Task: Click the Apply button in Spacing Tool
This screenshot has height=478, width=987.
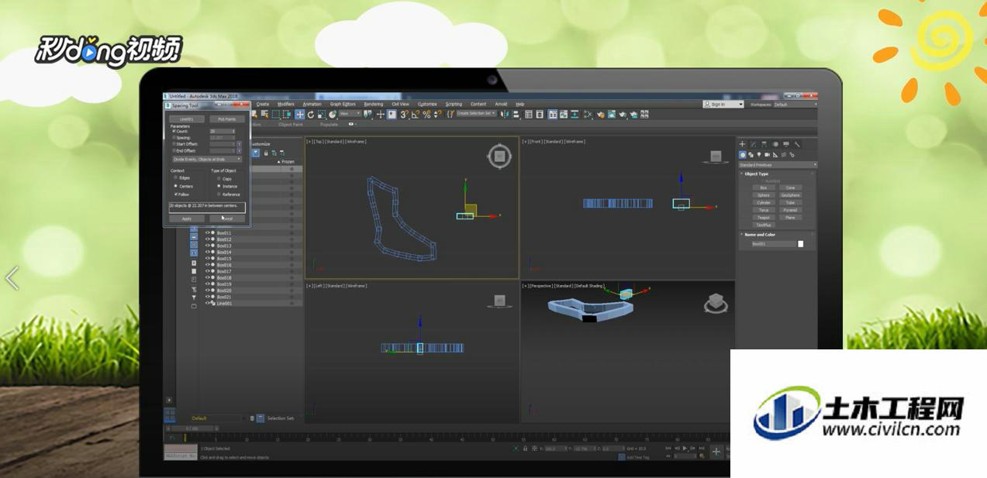Action: pos(187,218)
